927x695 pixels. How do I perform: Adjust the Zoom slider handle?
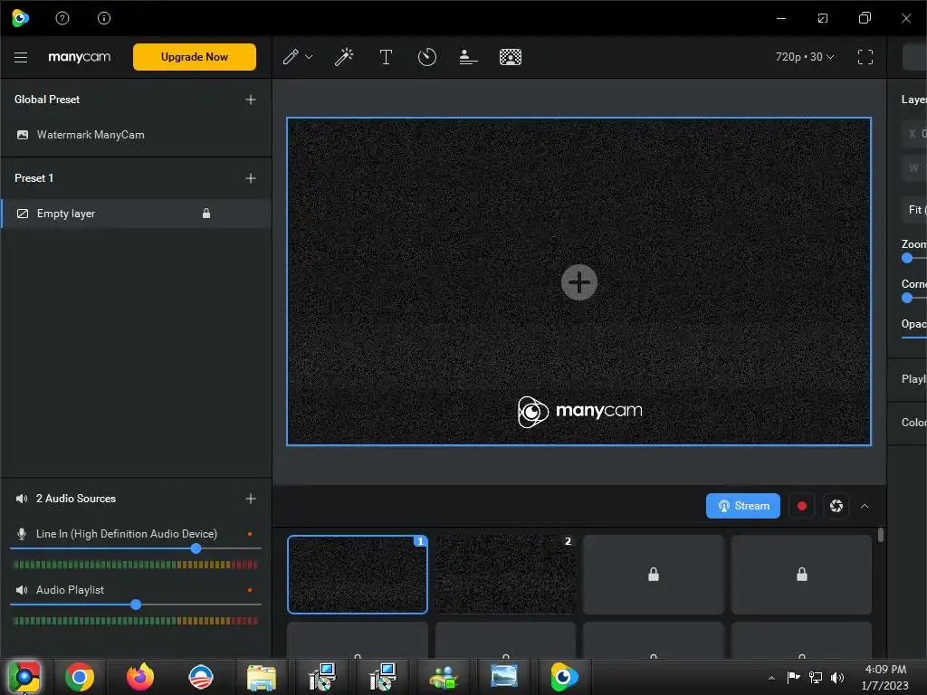(x=907, y=258)
